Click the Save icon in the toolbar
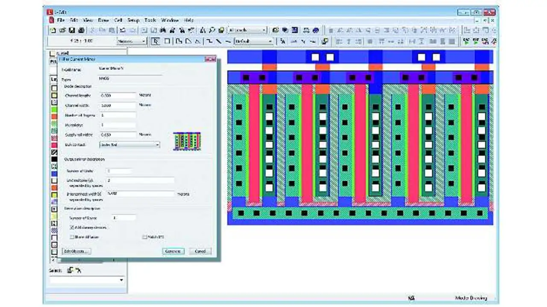Screen dimensions: 547x307 [72, 30]
